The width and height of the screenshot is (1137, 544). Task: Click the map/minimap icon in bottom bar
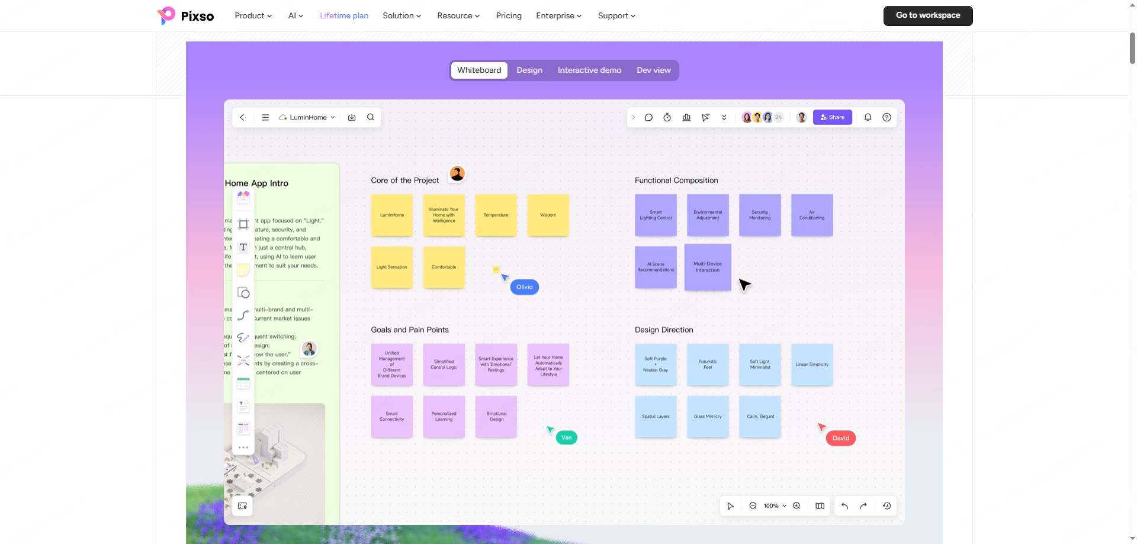(820, 506)
